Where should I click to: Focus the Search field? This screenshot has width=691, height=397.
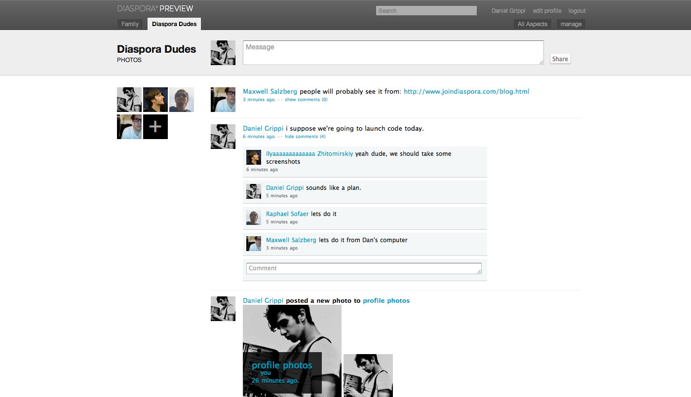pyautogui.click(x=426, y=11)
